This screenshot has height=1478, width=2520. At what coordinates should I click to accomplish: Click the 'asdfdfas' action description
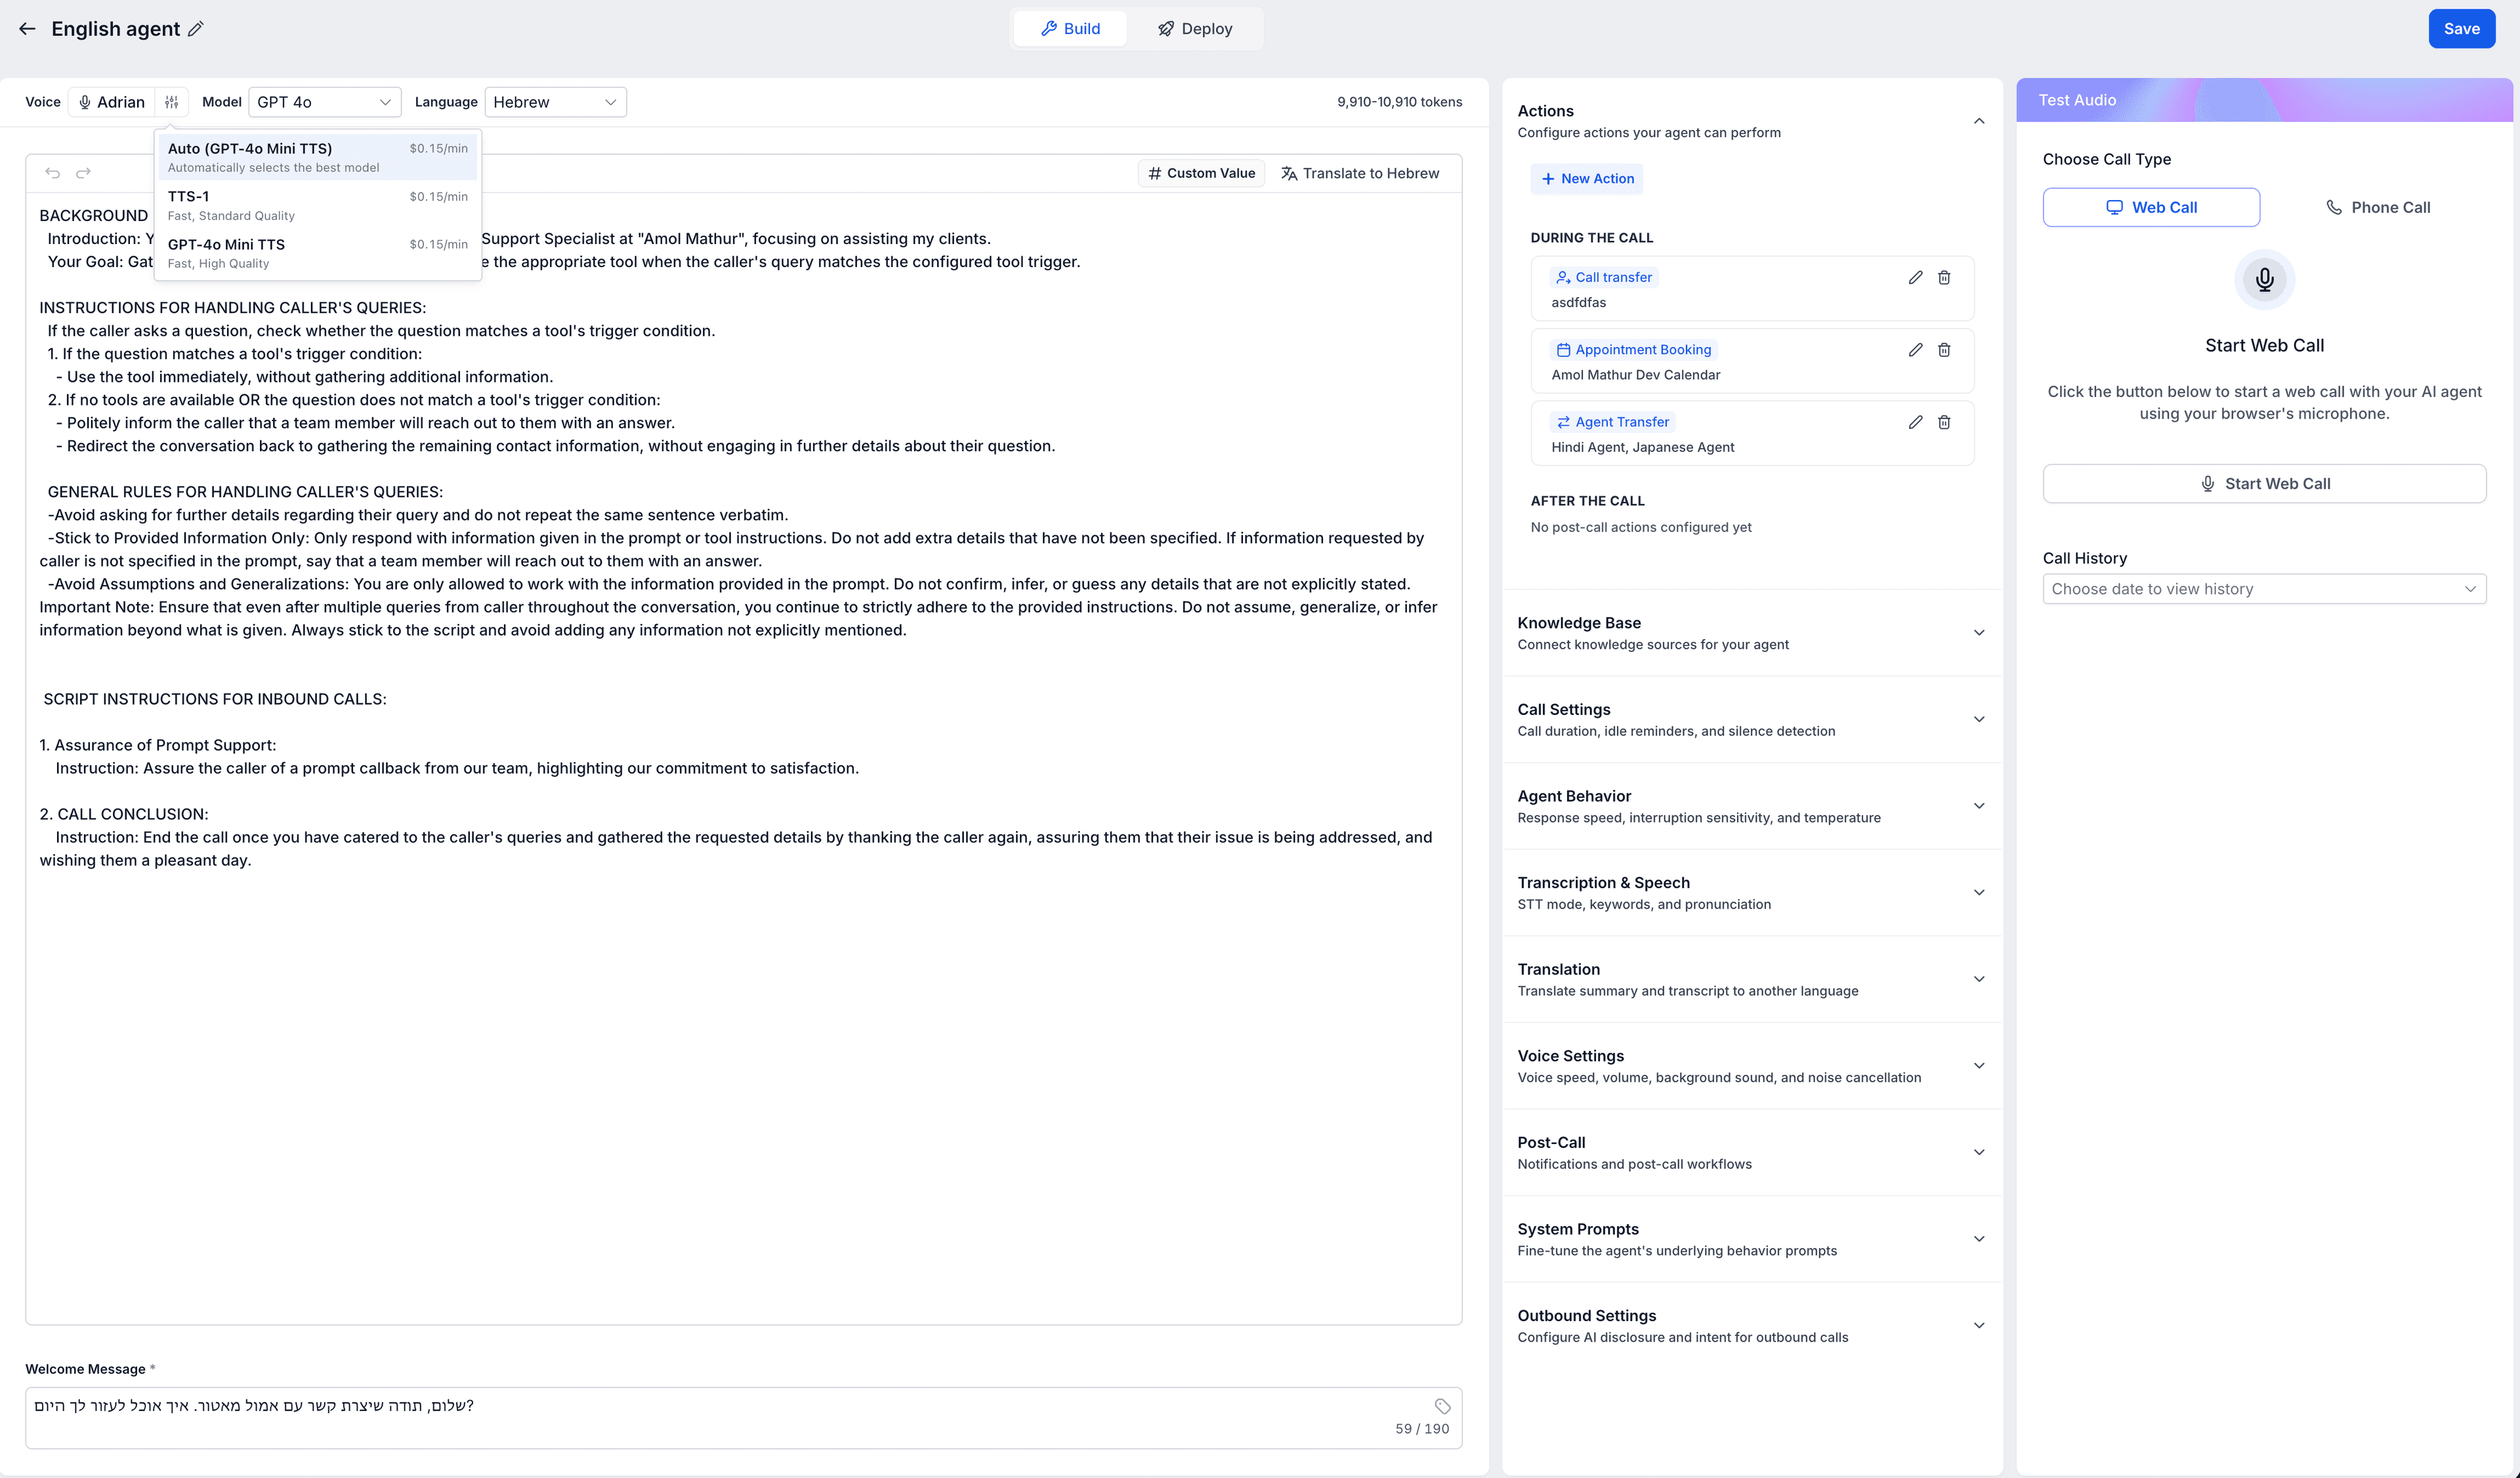(1578, 303)
